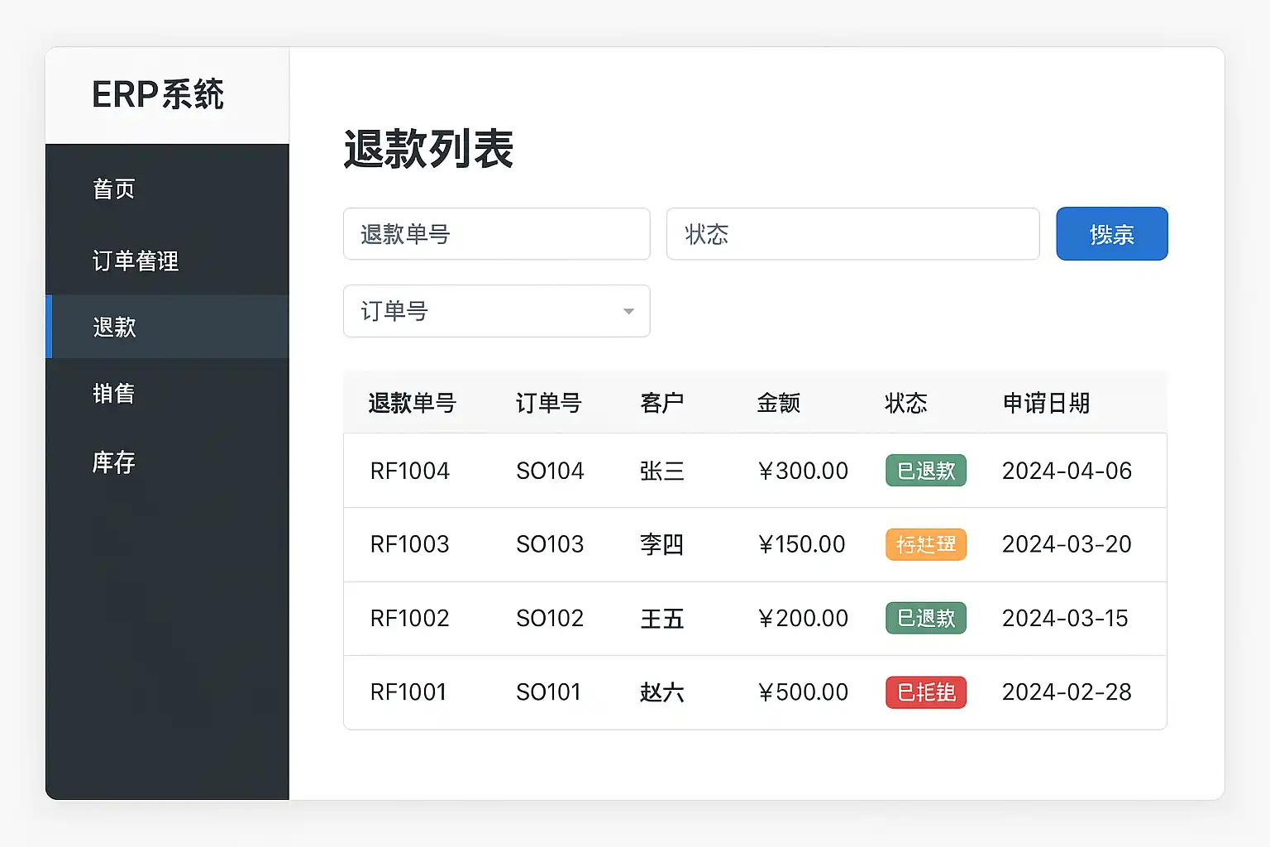
Task: Click green 已退款 badge for RF1002
Action: click(925, 618)
